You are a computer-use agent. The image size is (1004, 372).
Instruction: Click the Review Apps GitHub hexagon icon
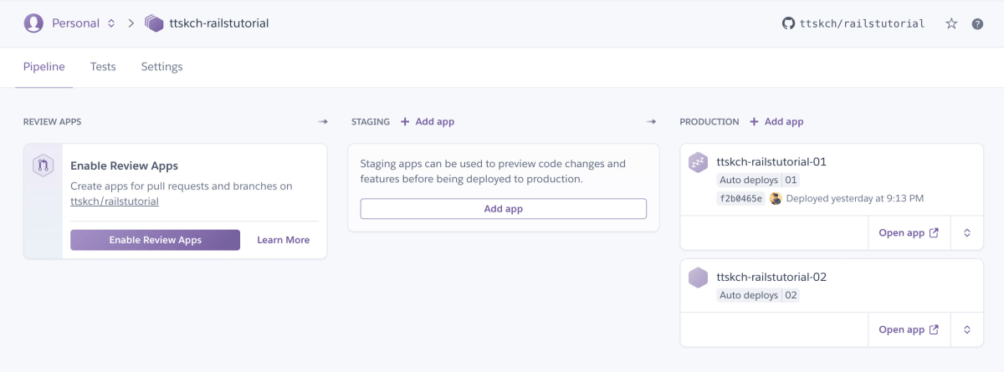44,166
